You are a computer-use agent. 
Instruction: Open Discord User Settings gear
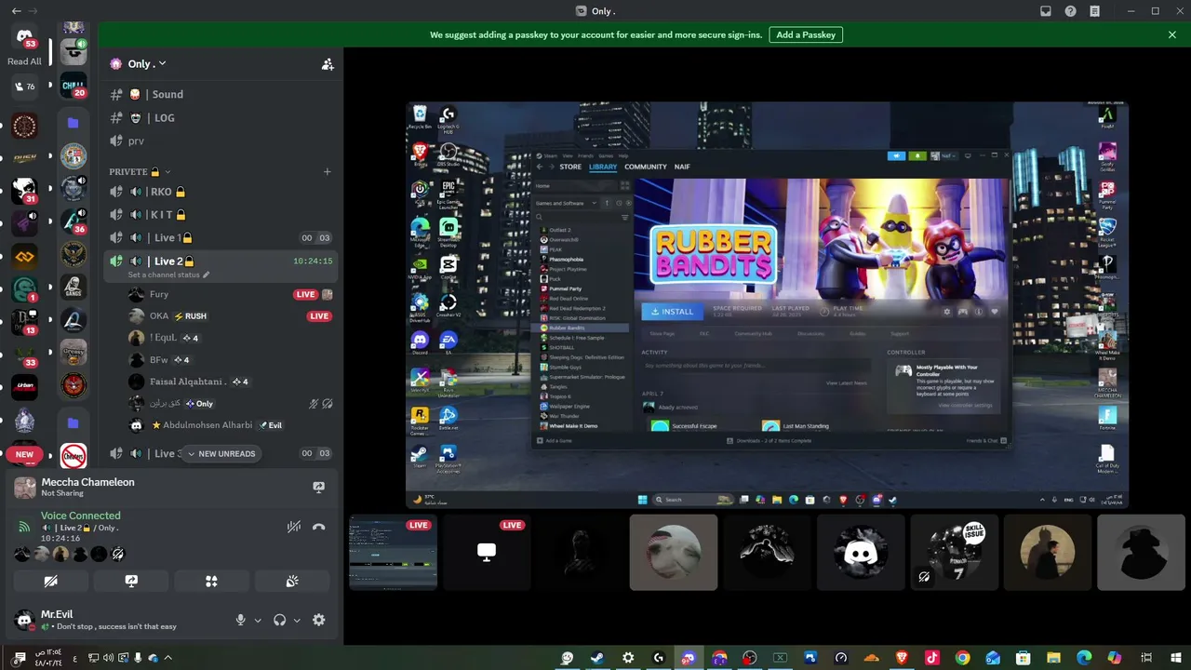[x=318, y=621]
